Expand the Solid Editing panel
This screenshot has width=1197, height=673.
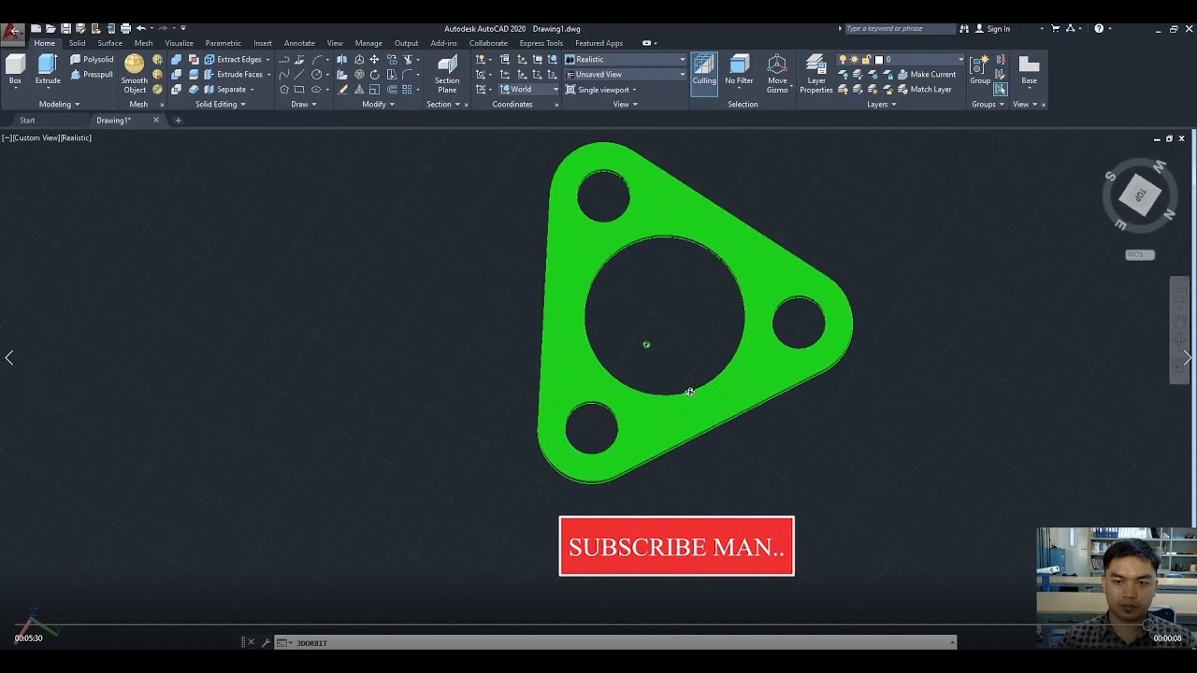click(221, 104)
